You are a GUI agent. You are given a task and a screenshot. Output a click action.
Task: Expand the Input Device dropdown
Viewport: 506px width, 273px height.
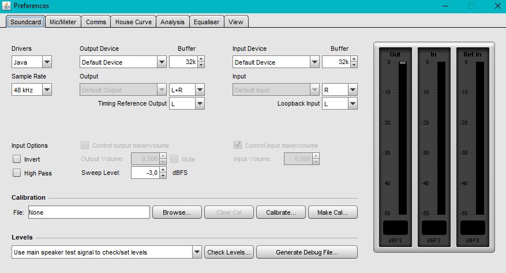314,62
